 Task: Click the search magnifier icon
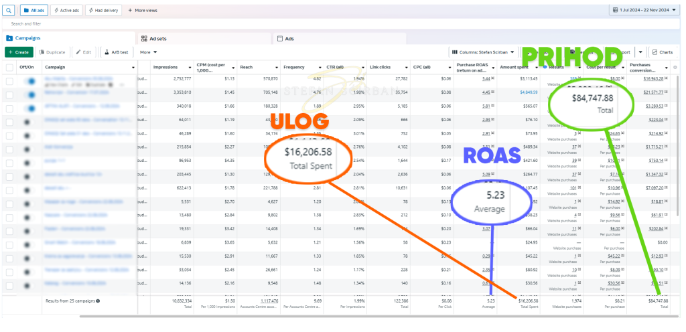[x=10, y=10]
